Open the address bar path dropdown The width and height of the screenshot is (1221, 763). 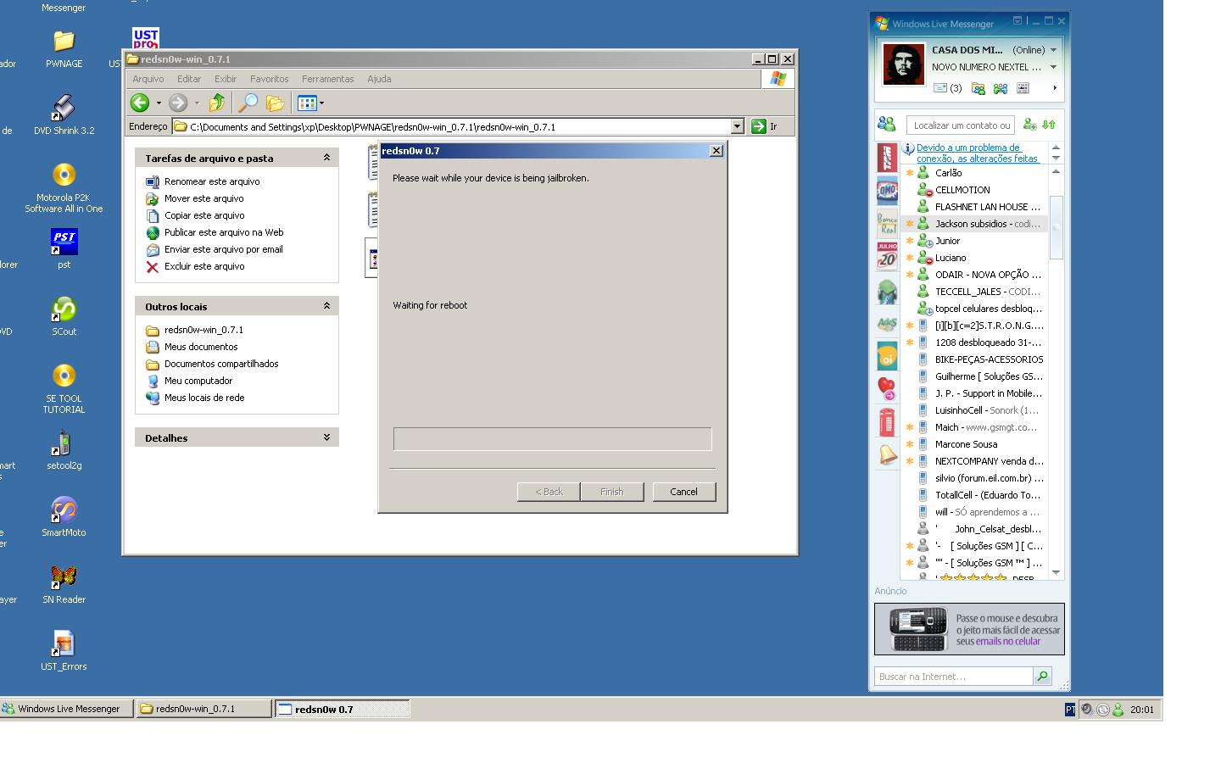[737, 126]
